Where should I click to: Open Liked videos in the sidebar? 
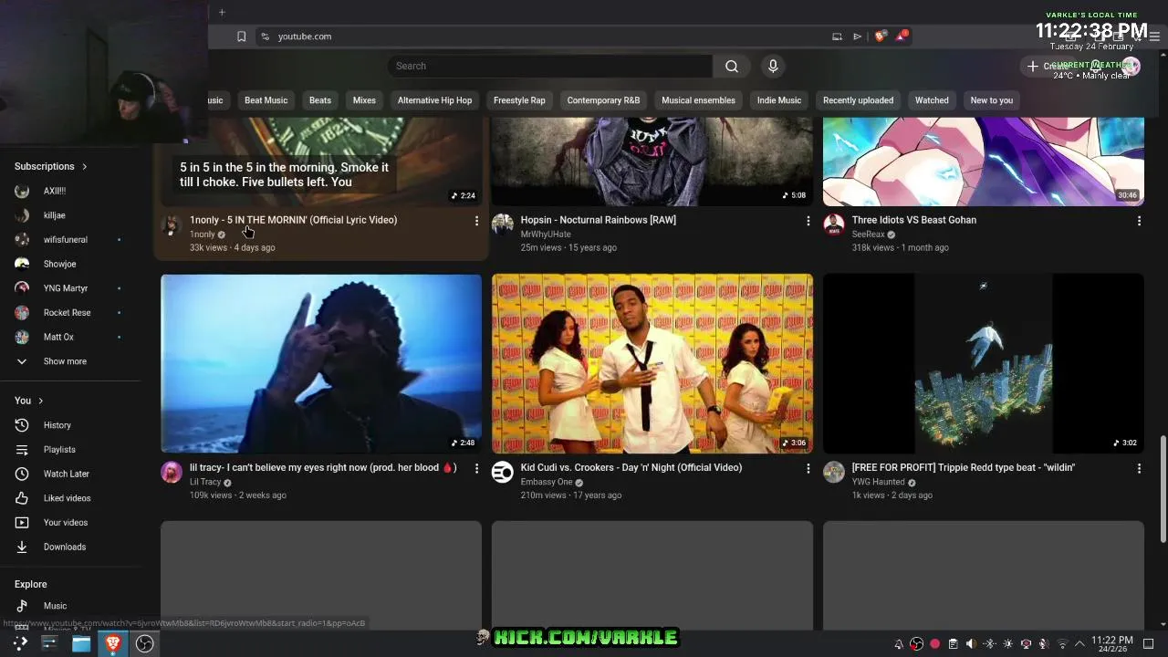pyautogui.click(x=69, y=498)
